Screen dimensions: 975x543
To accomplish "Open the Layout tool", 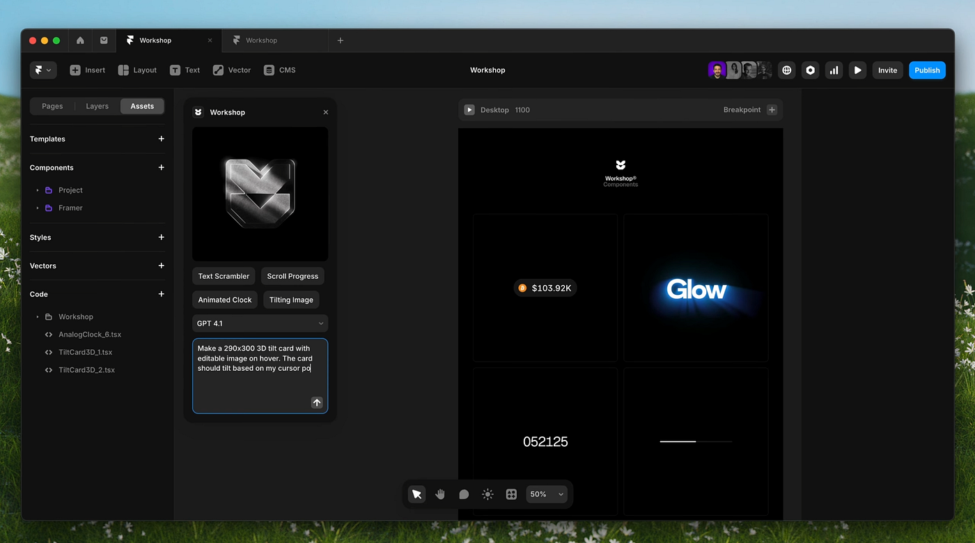I will [x=137, y=70].
